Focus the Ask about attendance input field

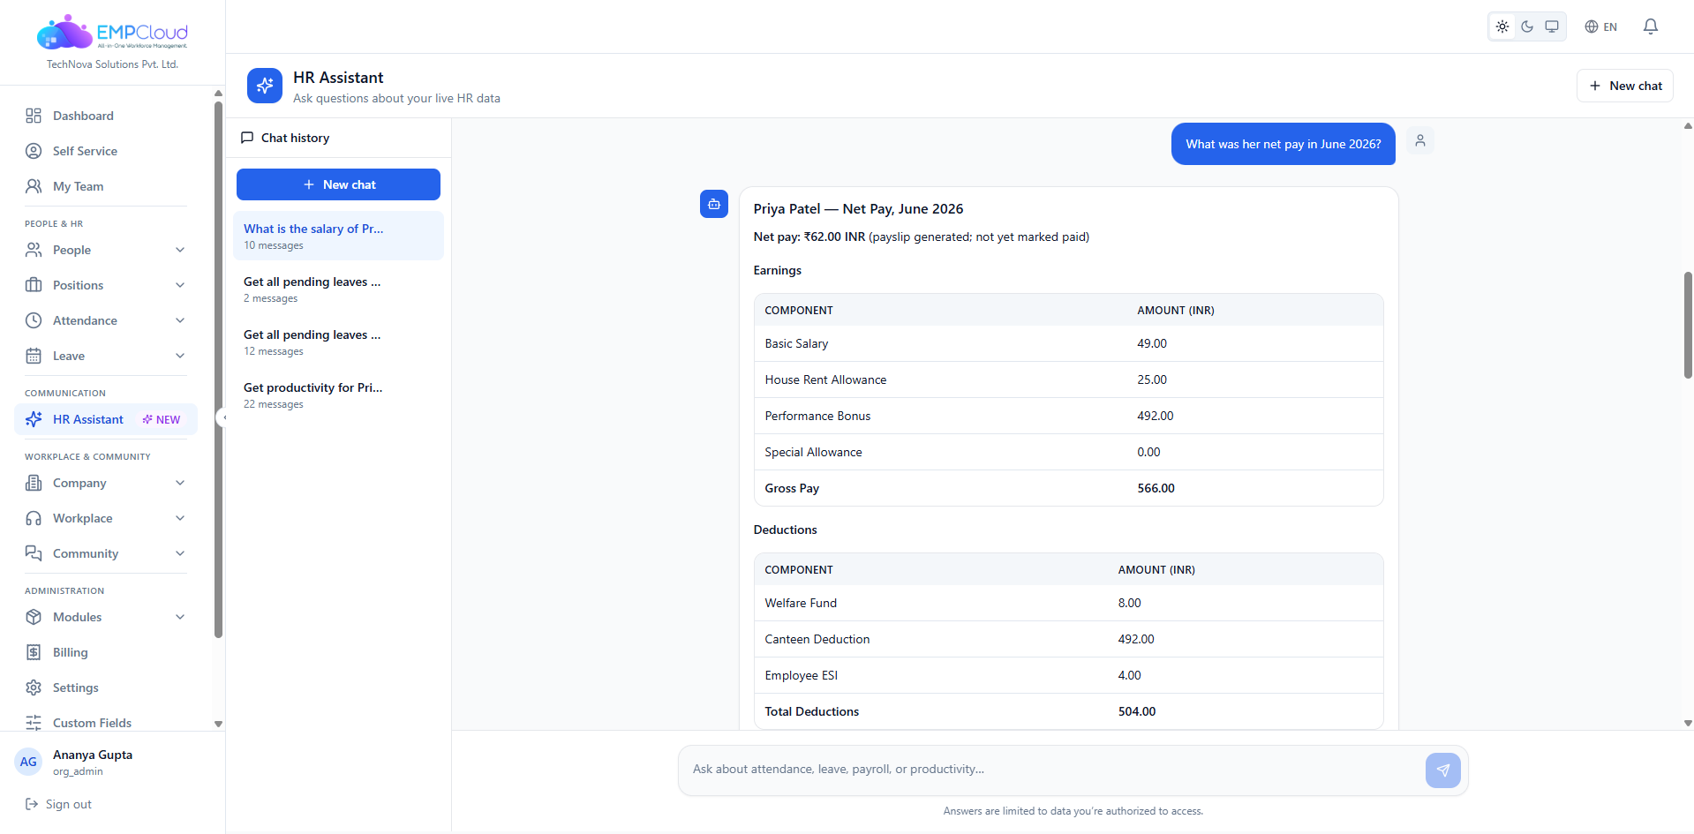(1050, 770)
